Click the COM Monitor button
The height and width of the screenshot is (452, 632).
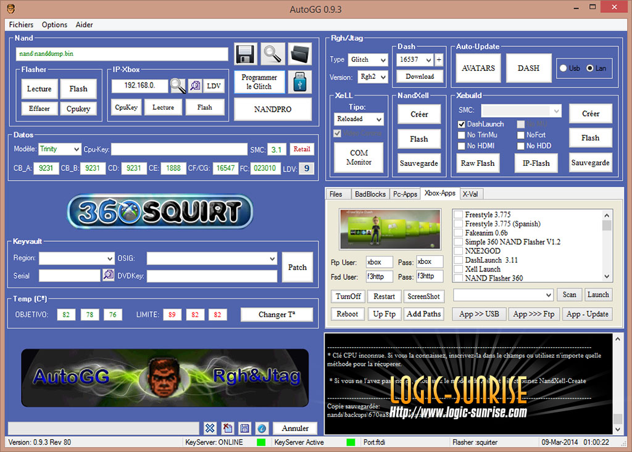tap(359, 157)
